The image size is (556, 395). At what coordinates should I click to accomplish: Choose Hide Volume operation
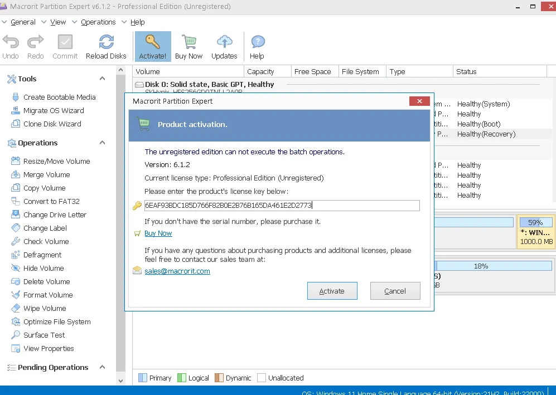pos(37,268)
